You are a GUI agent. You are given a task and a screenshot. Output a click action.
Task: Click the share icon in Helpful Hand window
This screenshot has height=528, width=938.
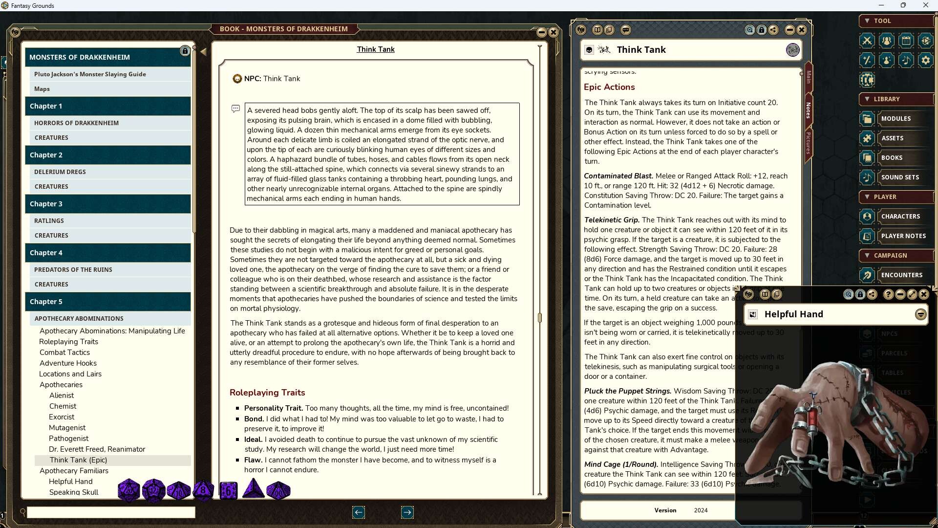tap(872, 294)
